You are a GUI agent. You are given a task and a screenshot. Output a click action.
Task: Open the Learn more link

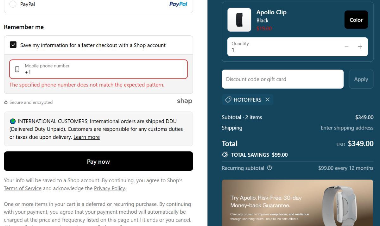[86, 137]
